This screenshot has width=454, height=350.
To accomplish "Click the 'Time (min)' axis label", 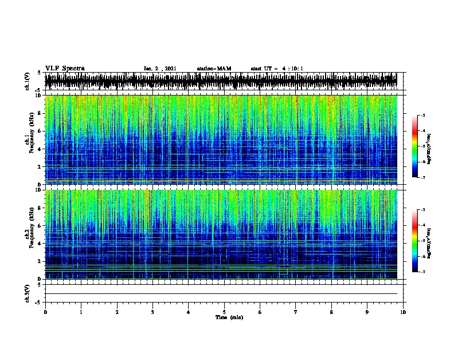I will point(229,317).
